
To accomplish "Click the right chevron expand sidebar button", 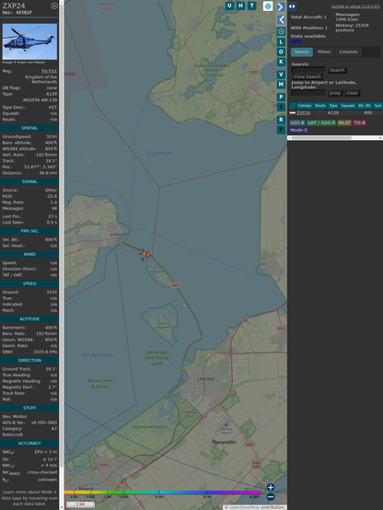I will point(281,6).
